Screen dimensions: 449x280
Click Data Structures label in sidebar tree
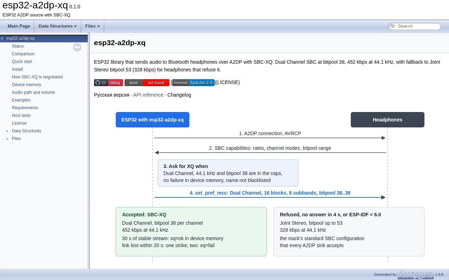27,131
